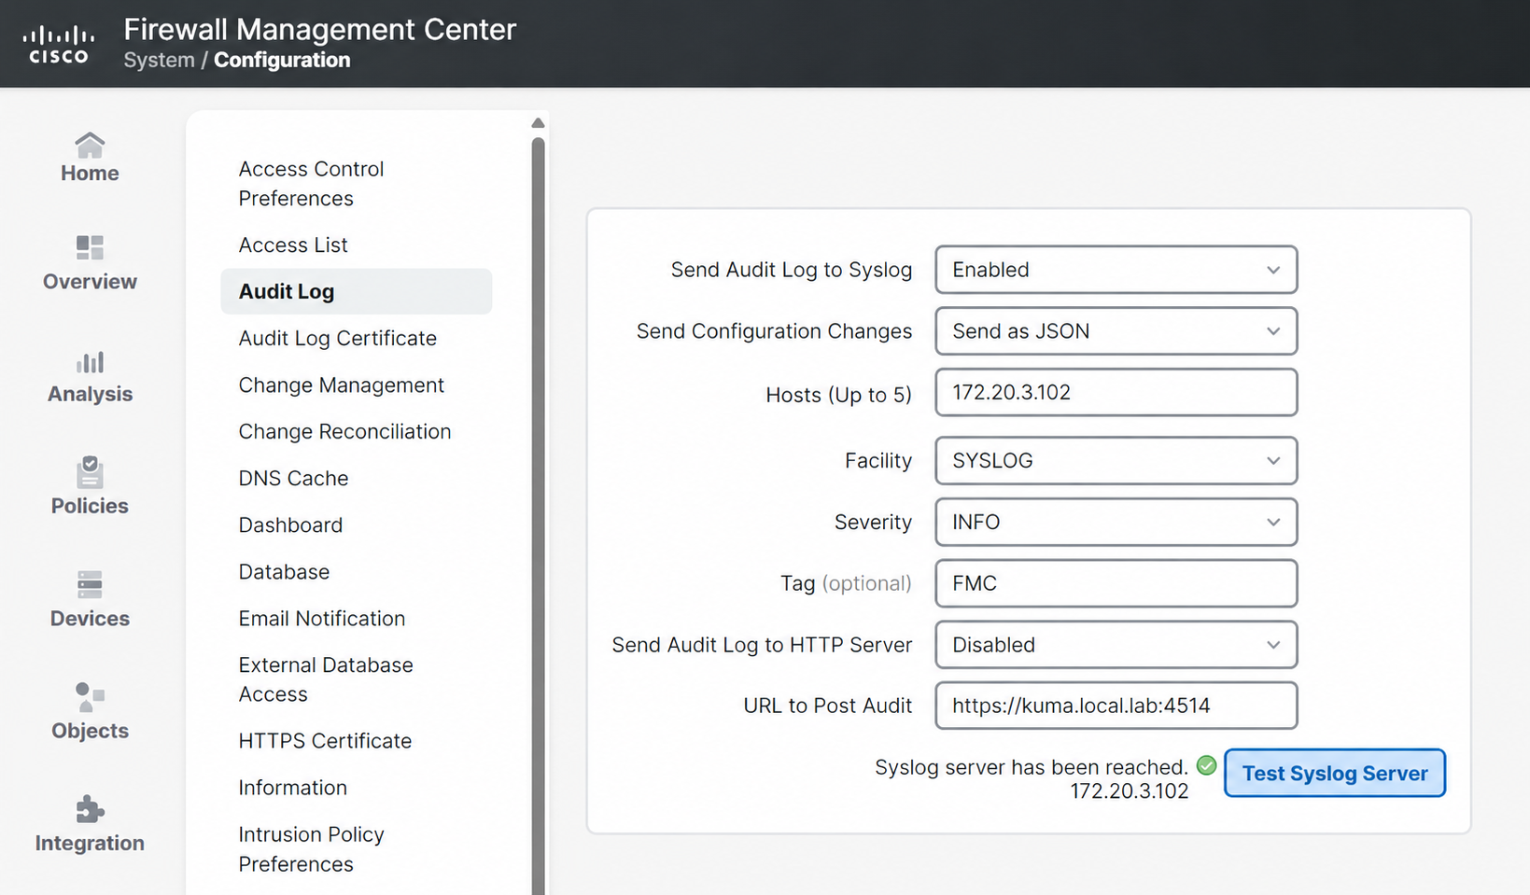Open External Database Access settings

(326, 679)
